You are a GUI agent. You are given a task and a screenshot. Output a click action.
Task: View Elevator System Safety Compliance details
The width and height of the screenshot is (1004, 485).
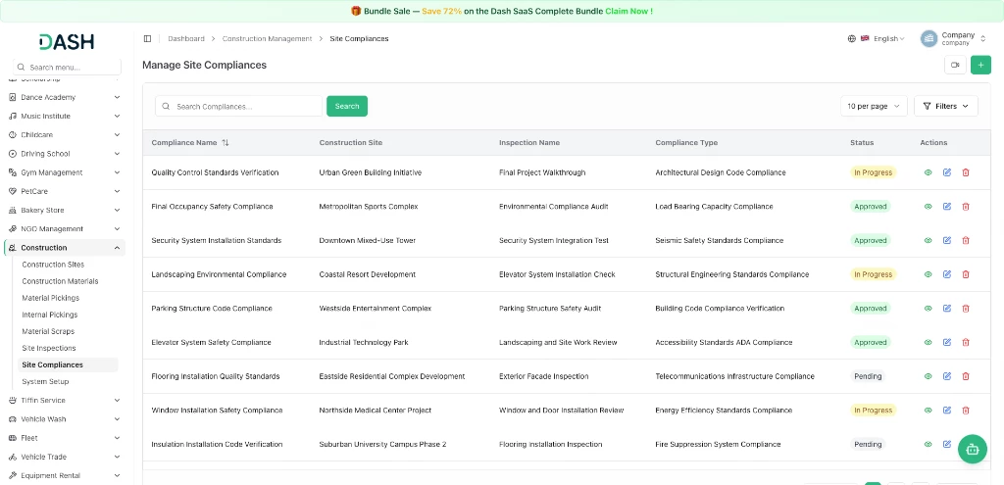[x=928, y=342]
